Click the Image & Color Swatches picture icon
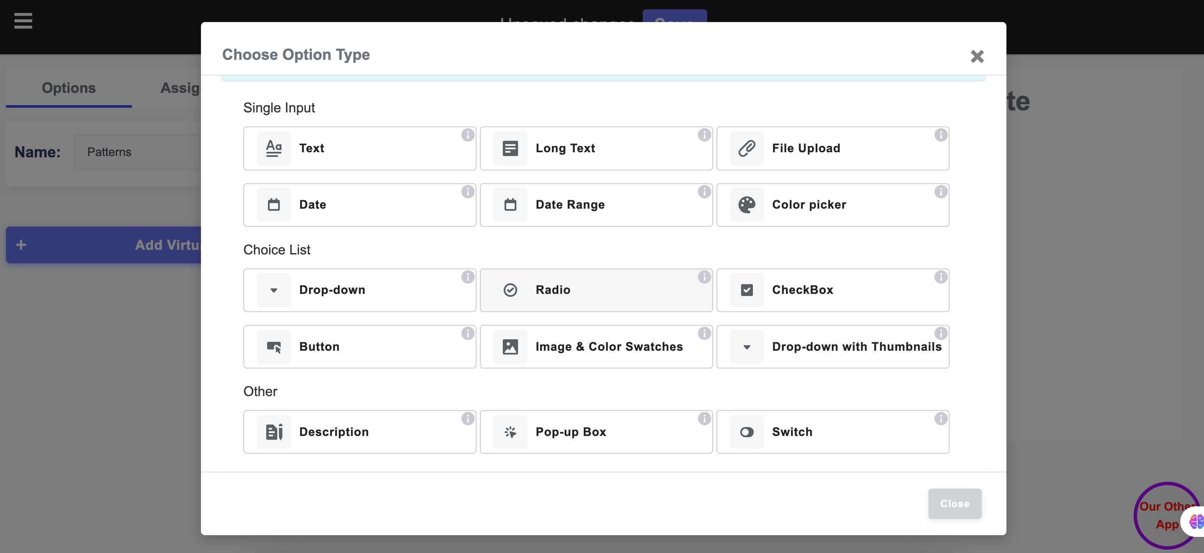 [x=510, y=346]
